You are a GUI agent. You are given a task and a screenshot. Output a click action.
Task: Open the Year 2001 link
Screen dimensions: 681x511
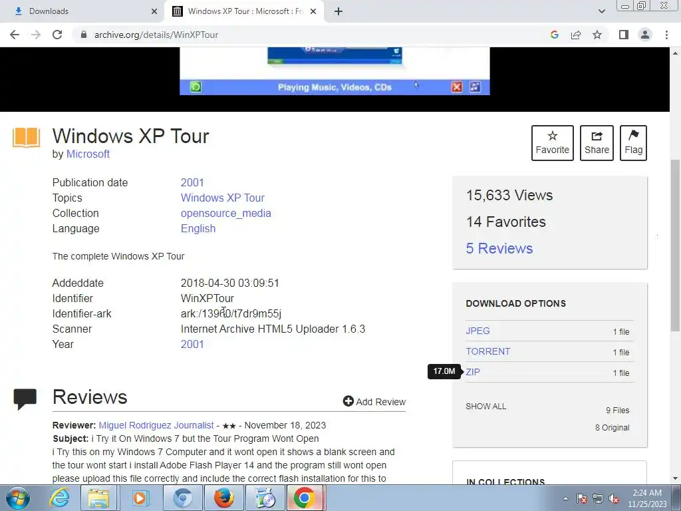tap(192, 344)
